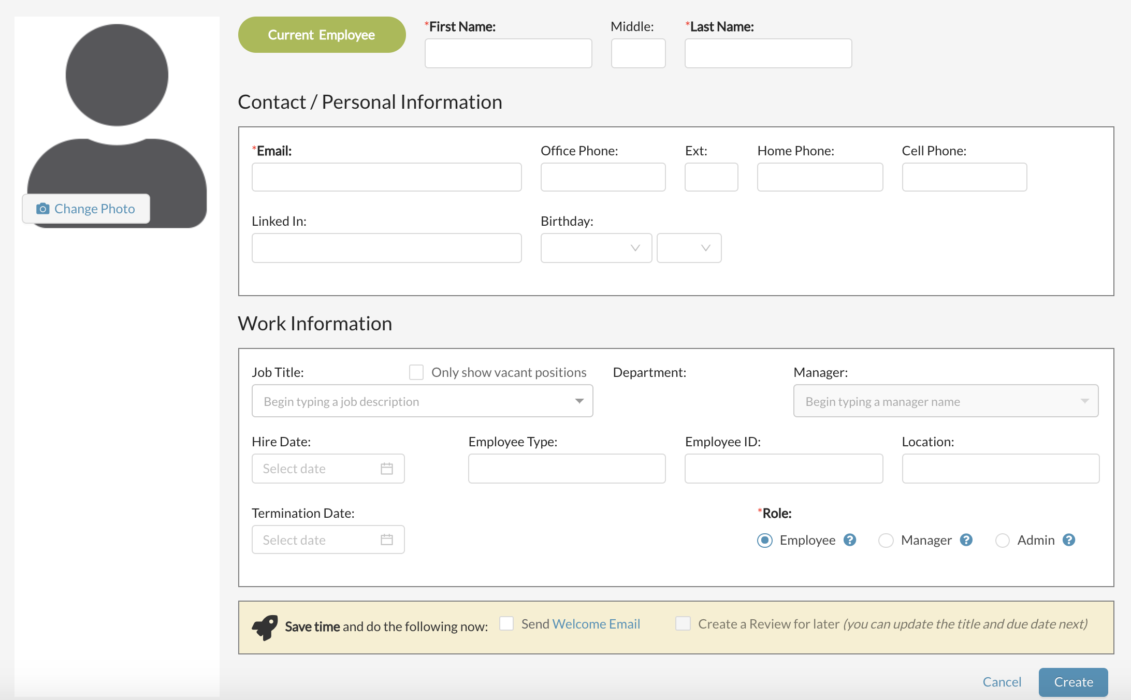Open the Birthday day dropdown
Viewport: 1131px width, 700px height.
(689, 248)
